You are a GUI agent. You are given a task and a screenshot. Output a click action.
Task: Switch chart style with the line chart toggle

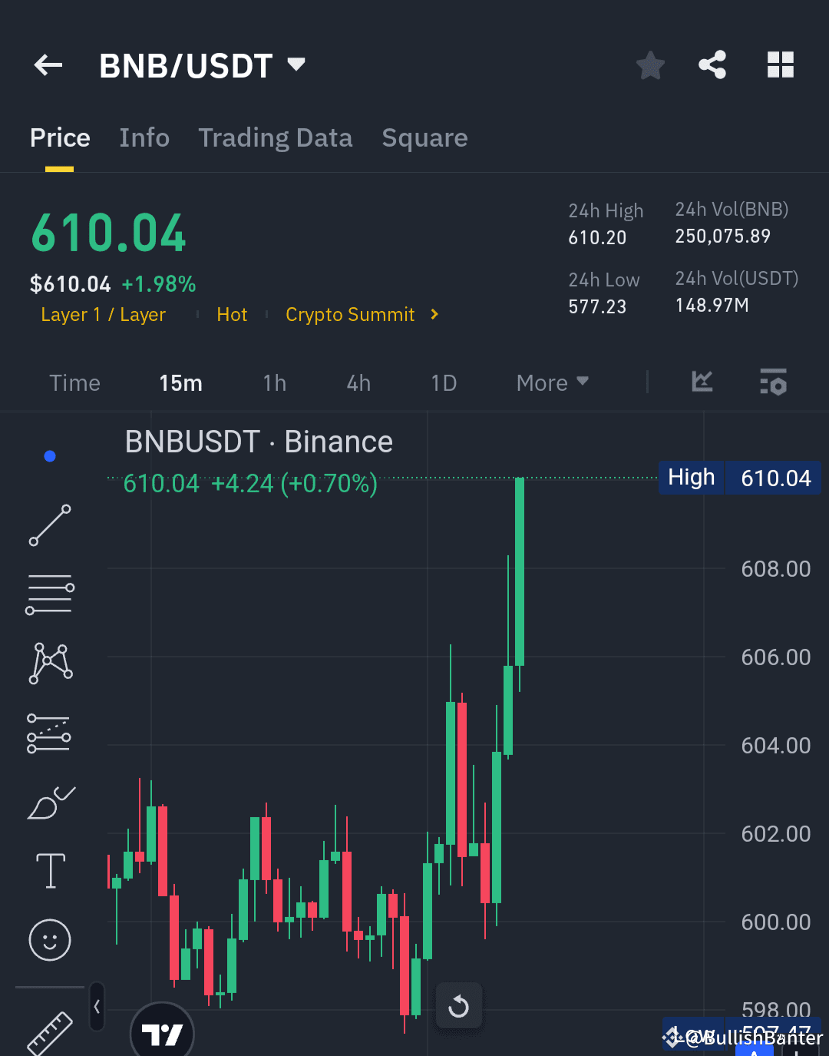(x=702, y=382)
